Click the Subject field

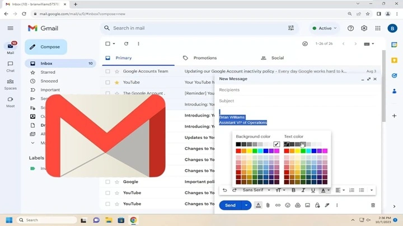click(x=298, y=101)
